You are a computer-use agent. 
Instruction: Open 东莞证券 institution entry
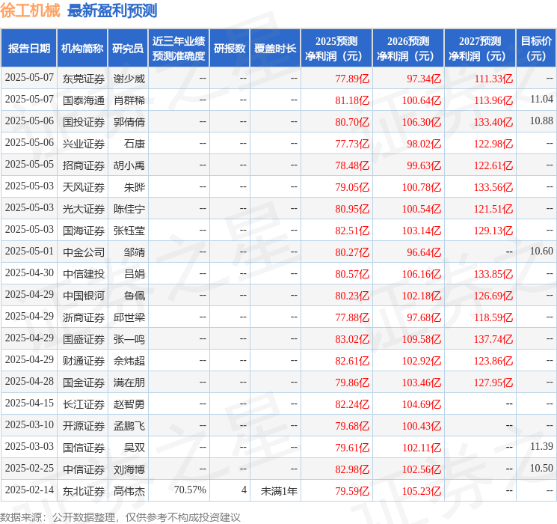[x=83, y=78]
